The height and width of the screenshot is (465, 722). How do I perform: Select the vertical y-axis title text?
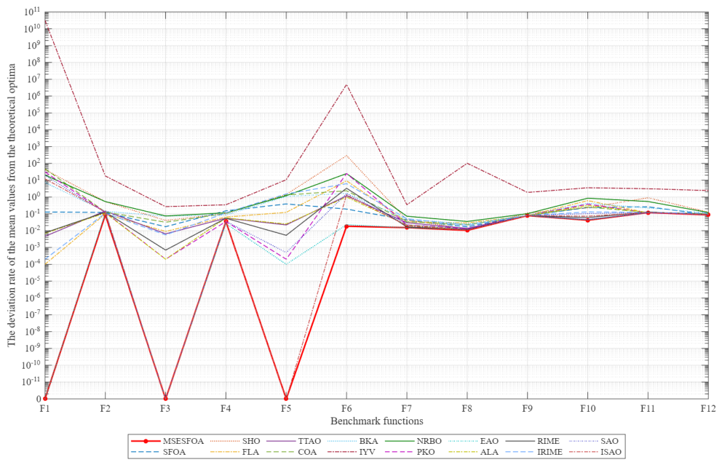pyautogui.click(x=11, y=205)
